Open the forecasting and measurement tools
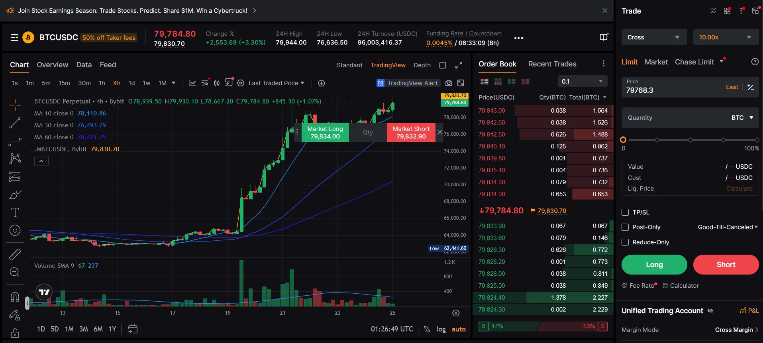Screen dimensions: 763x343 pyautogui.click(x=15, y=176)
